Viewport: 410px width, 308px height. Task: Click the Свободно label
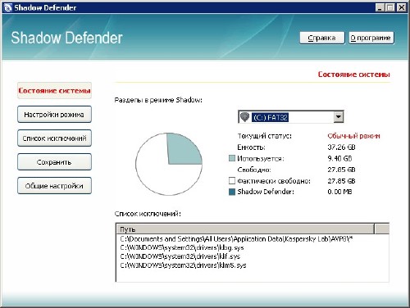[254, 170]
